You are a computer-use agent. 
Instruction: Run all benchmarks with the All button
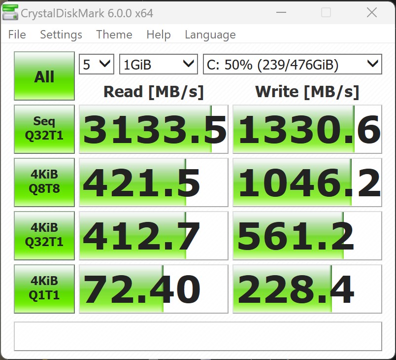pos(44,76)
